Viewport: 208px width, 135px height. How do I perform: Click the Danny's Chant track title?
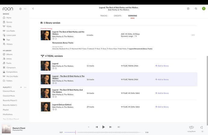pos(19,128)
